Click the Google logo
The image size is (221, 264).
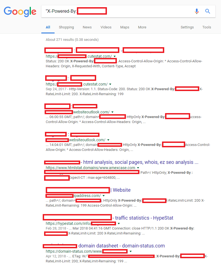coord(20,11)
